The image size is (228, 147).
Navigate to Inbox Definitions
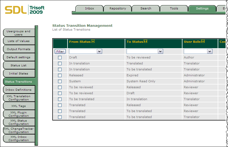pyautogui.click(x=18, y=90)
